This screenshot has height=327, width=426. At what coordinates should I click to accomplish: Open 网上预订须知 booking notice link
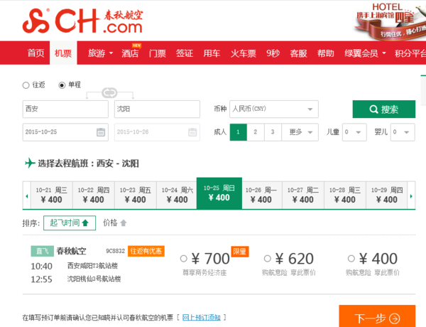[x=202, y=318]
